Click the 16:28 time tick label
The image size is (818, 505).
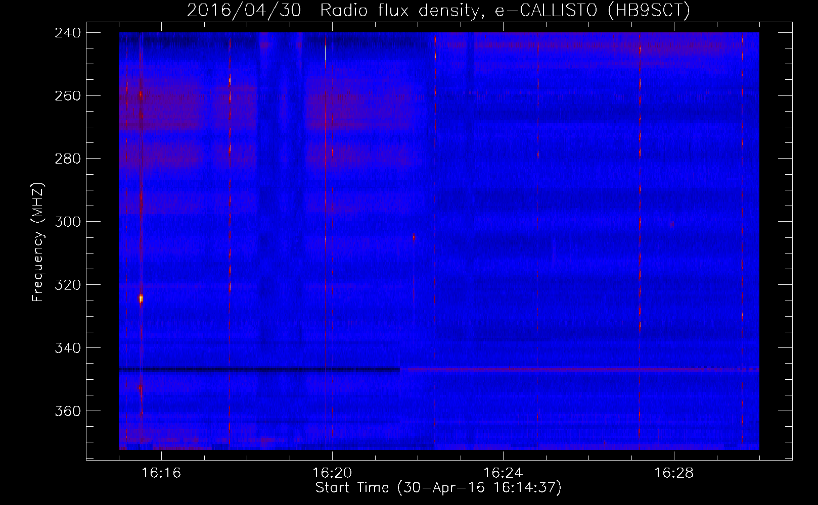674,473
